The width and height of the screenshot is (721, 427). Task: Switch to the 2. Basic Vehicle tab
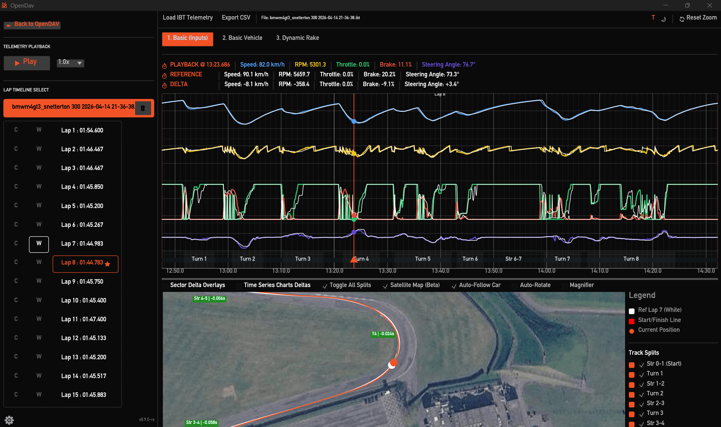pos(243,38)
